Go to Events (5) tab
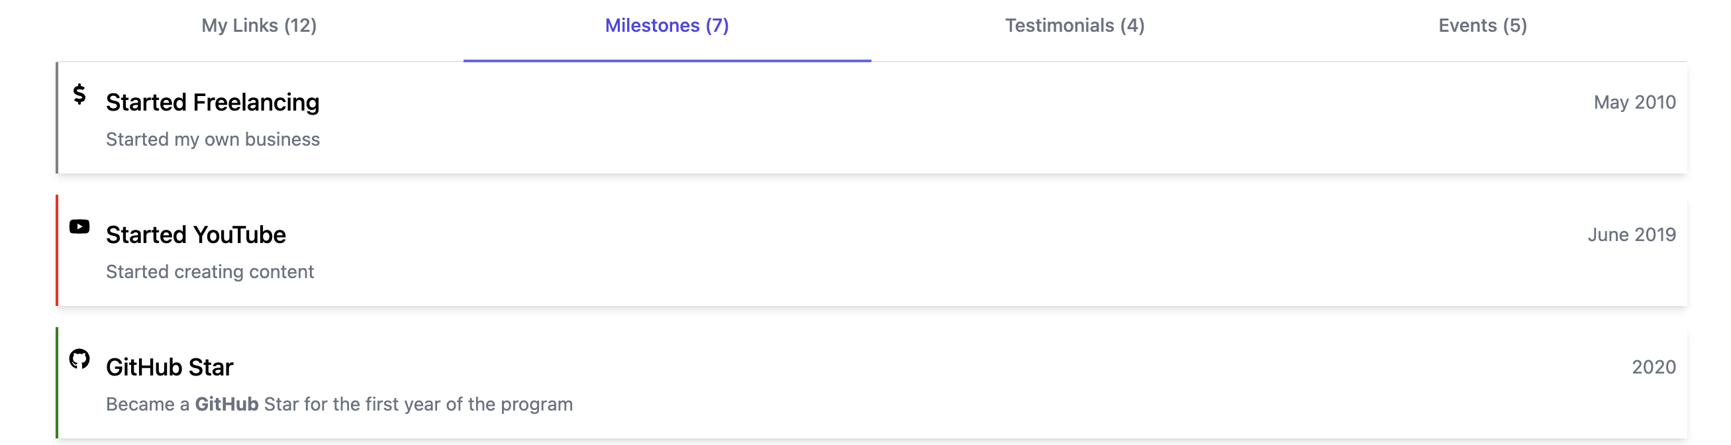Screen dimensions: 1731x445 1483,26
